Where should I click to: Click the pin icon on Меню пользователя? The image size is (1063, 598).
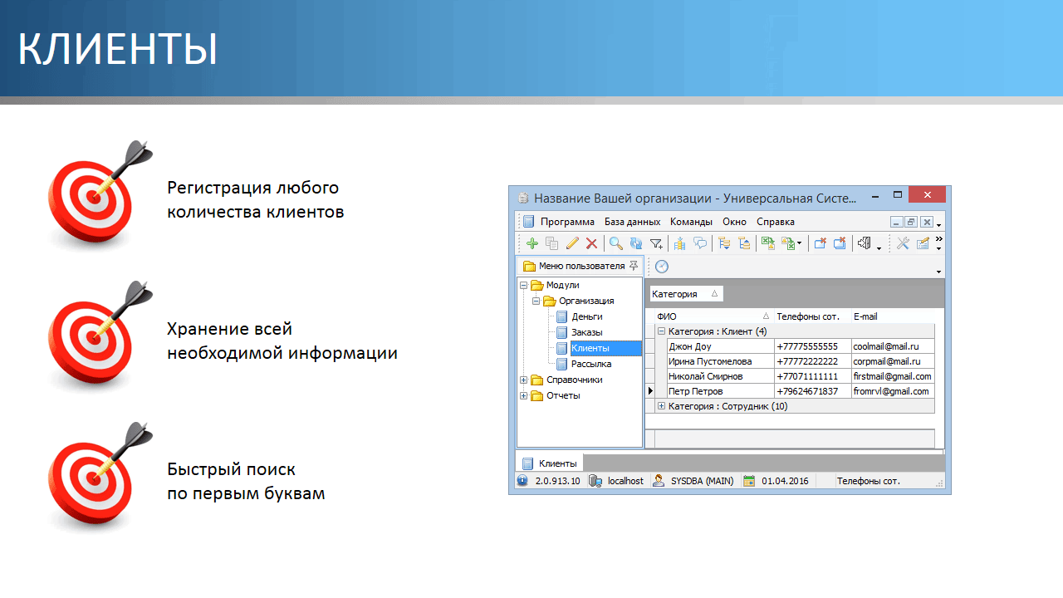point(634,266)
